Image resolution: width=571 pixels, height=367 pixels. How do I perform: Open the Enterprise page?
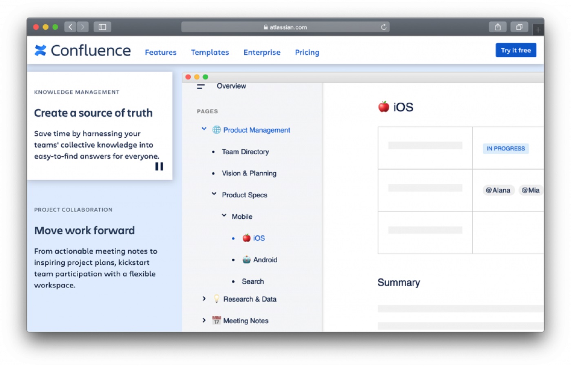point(262,52)
